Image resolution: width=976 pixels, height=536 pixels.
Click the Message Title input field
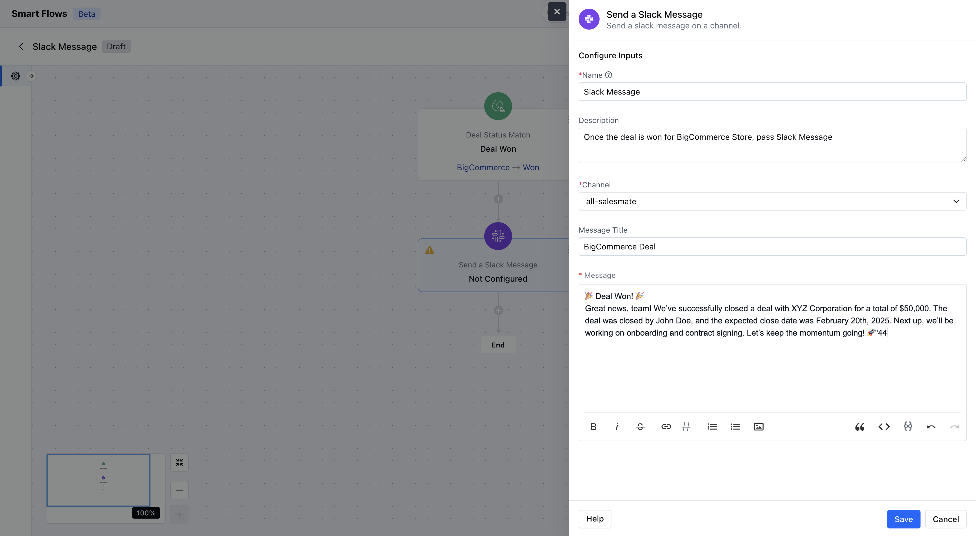point(772,247)
